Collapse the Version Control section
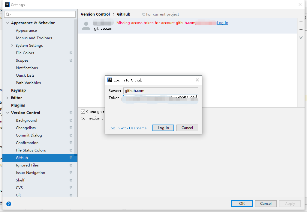 point(8,113)
